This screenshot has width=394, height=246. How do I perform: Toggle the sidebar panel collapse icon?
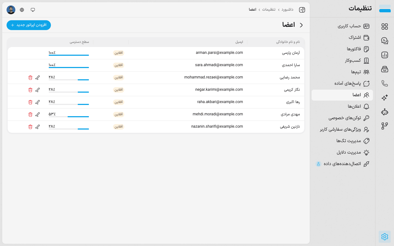302,10
